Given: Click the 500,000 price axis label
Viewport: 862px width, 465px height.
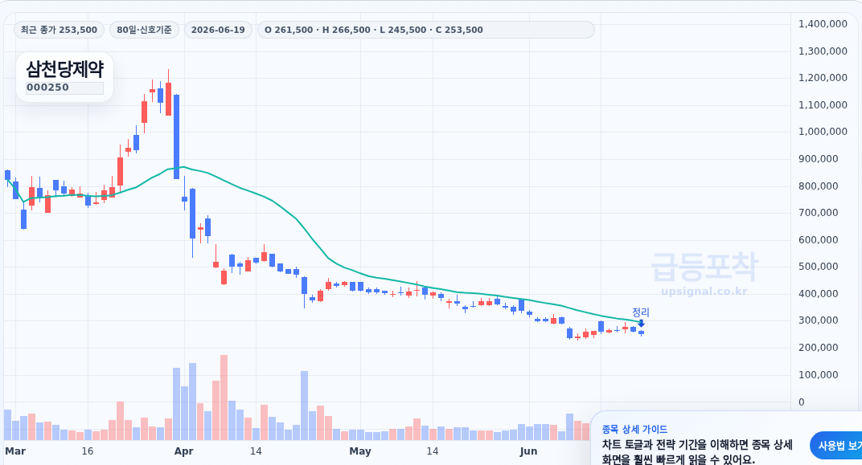Looking at the screenshot, I should point(818,267).
